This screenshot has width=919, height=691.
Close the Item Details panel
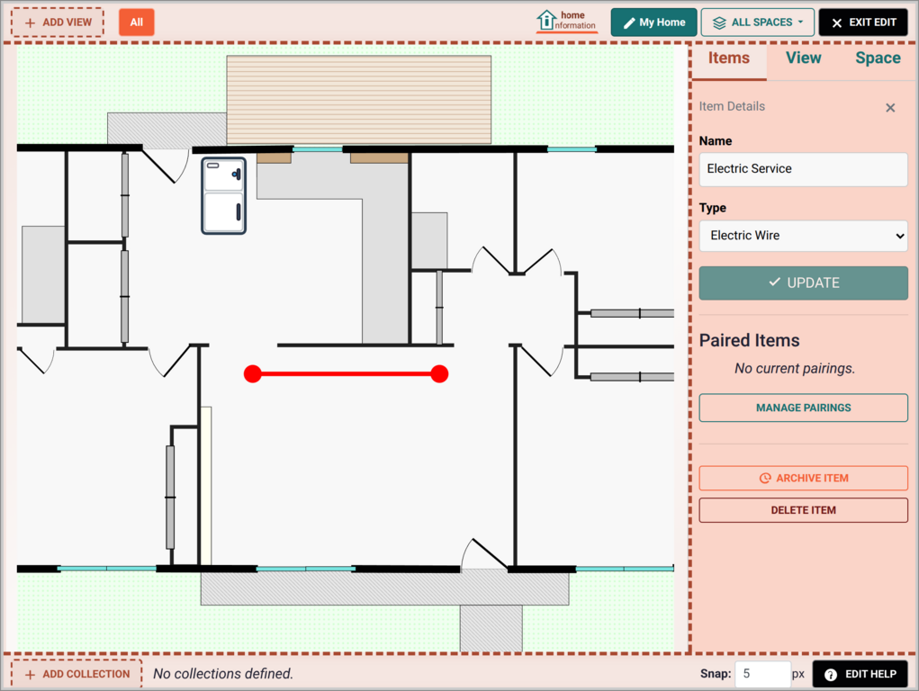pos(889,108)
